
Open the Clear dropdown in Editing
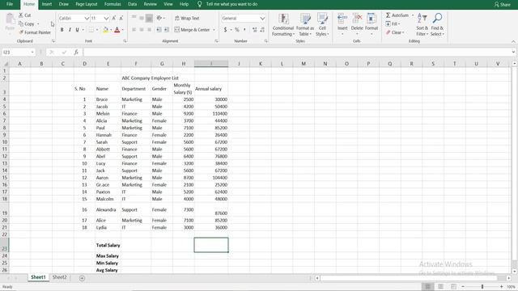pos(395,32)
